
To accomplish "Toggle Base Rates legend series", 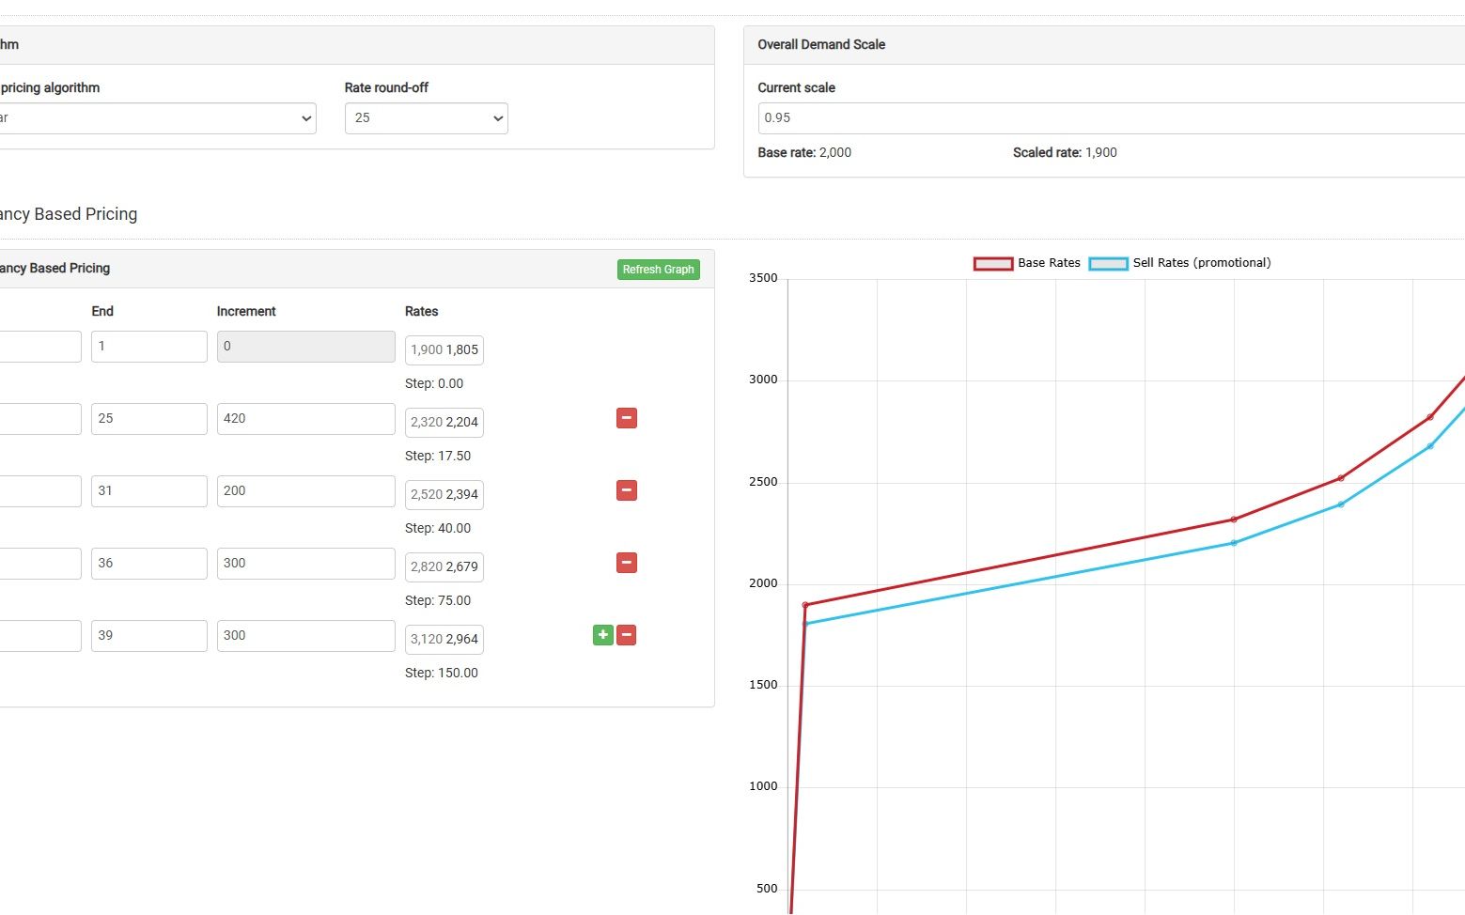I will pos(1049,263).
